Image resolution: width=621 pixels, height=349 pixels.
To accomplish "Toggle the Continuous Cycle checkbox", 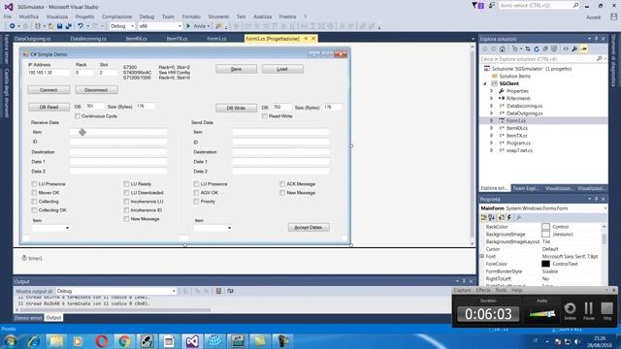I will coord(78,116).
